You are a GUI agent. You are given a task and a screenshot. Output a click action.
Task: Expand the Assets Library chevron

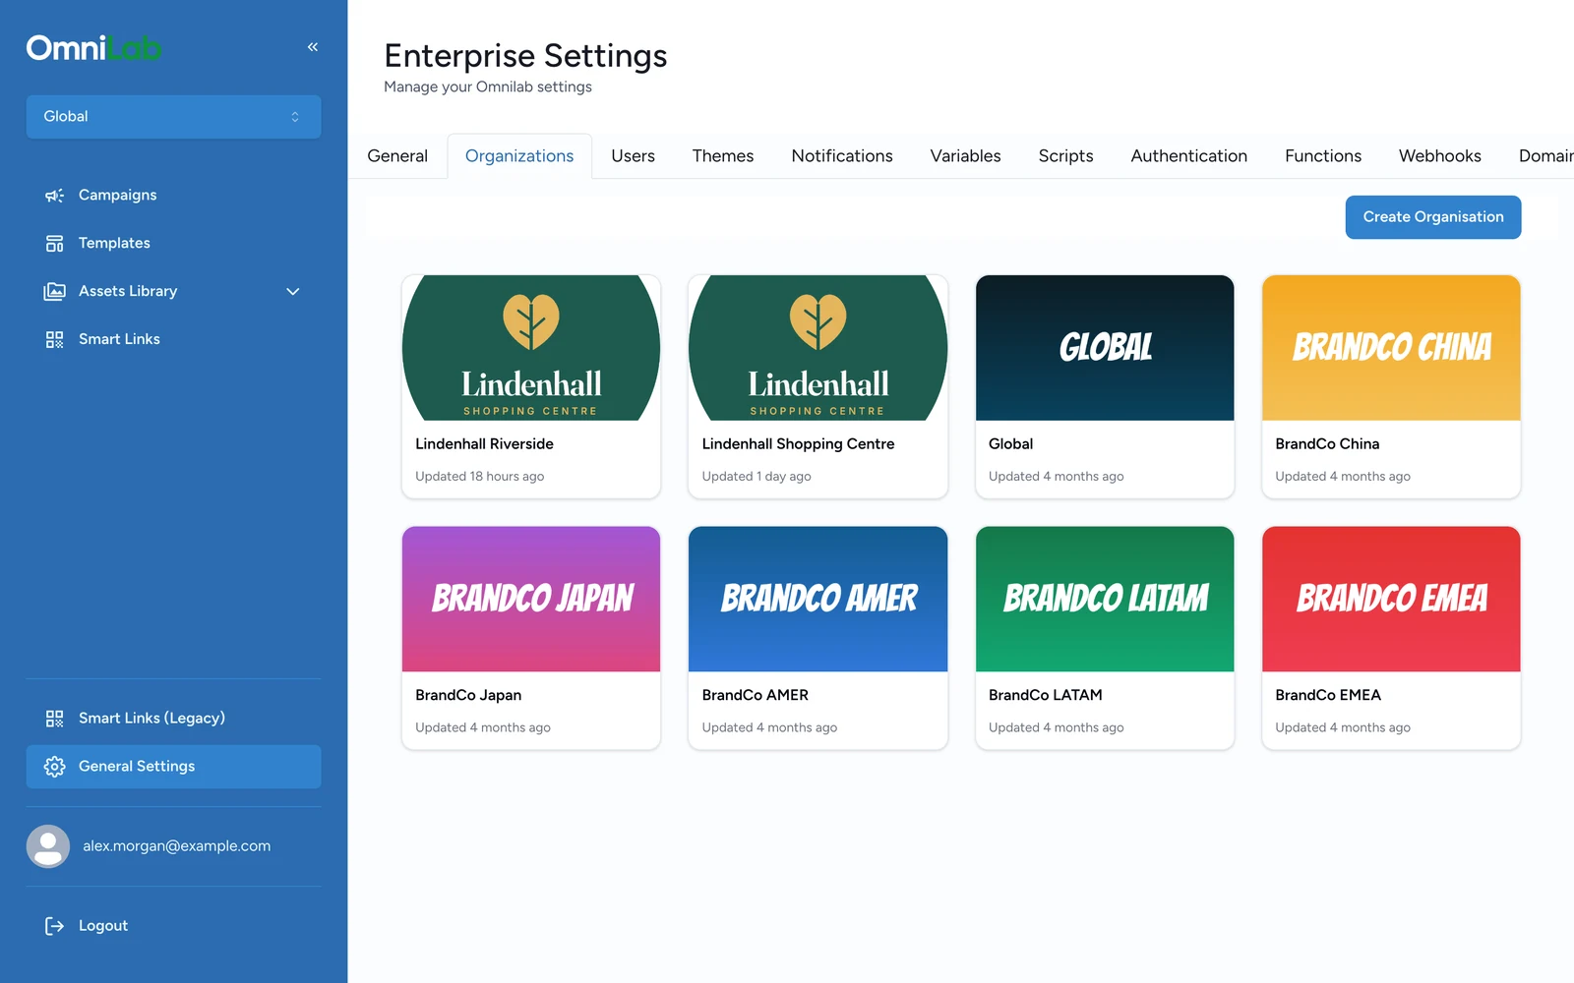click(293, 292)
